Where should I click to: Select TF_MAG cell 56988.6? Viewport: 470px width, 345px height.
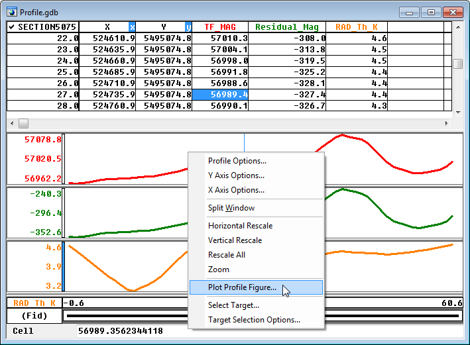coord(220,83)
